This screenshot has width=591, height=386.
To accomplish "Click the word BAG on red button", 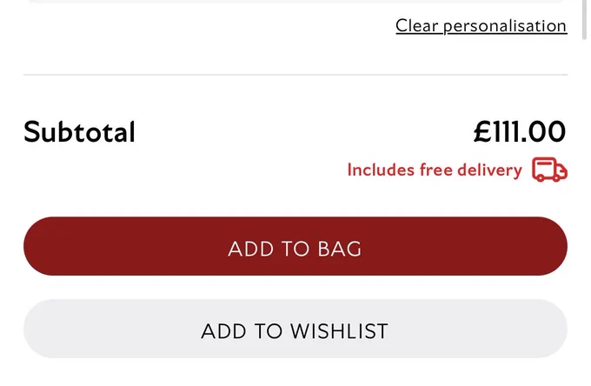I will (x=340, y=249).
